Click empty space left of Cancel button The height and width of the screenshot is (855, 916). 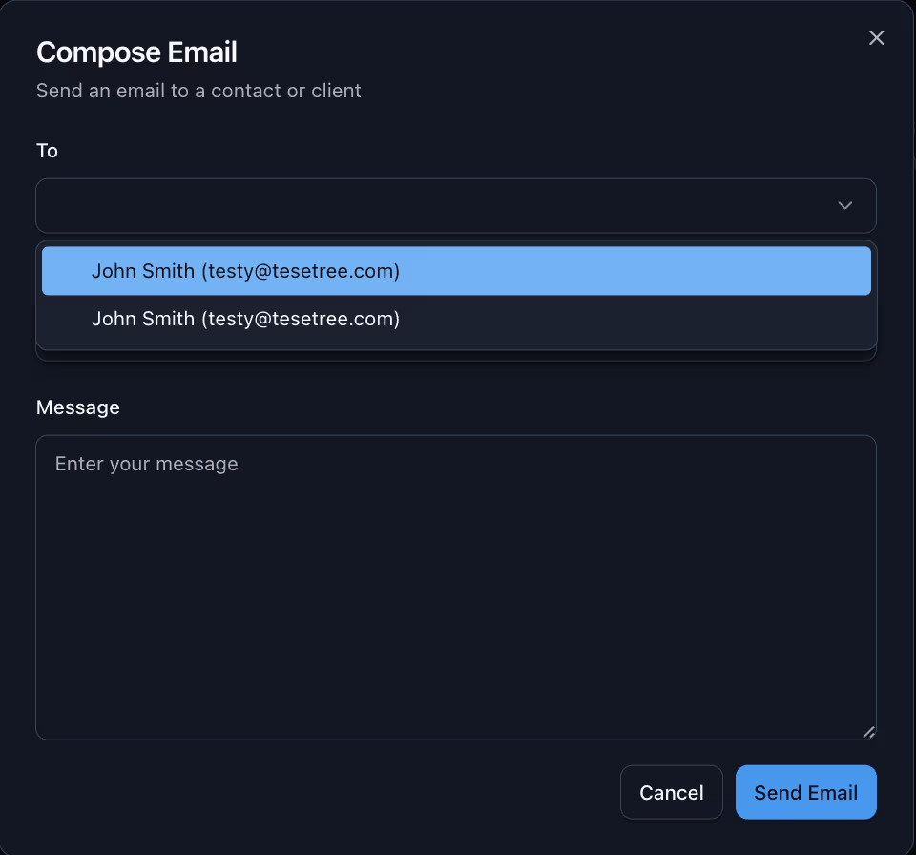tap(324, 792)
